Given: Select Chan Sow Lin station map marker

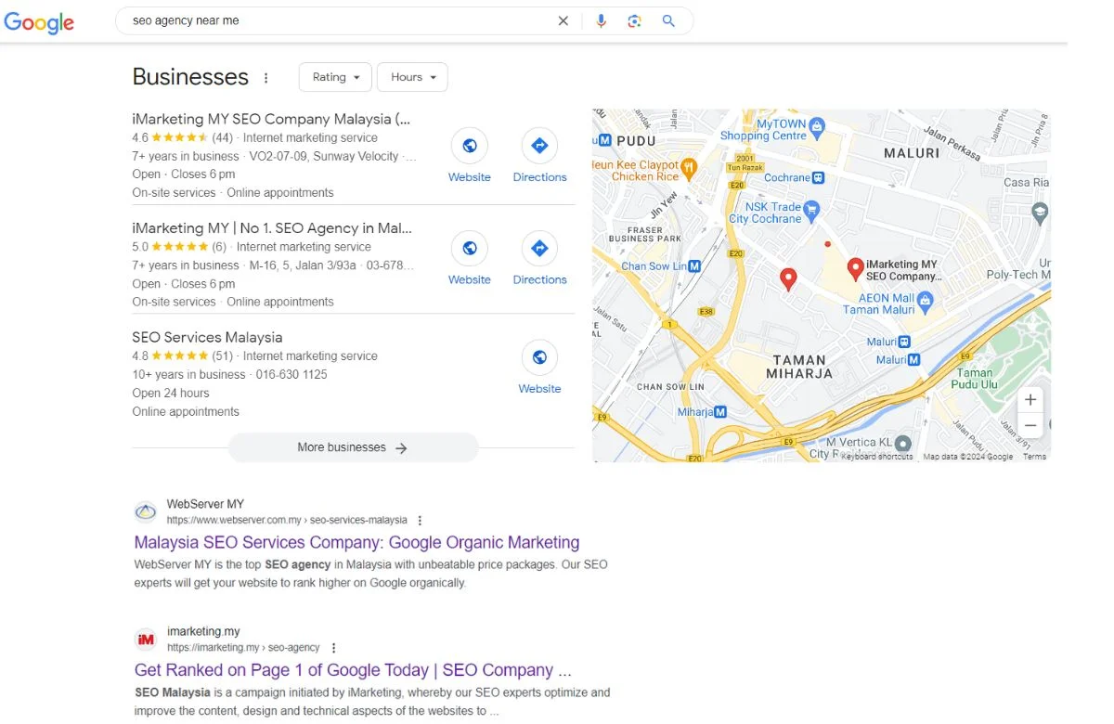Looking at the screenshot, I should tap(694, 266).
